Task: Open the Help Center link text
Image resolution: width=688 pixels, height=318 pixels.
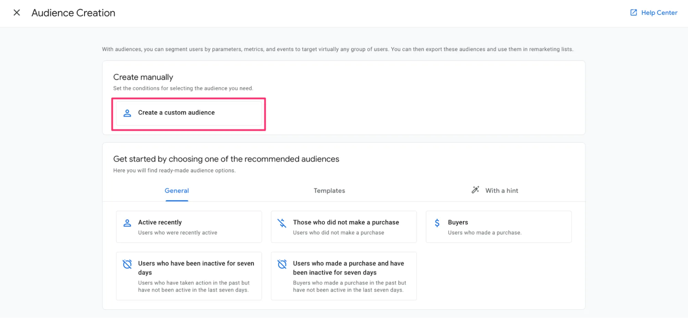Action: [659, 13]
